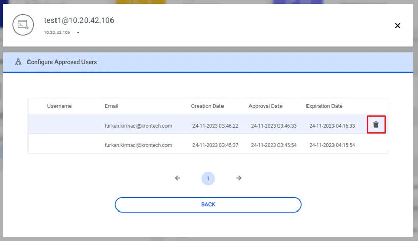The image size is (418, 241).
Task: Select email in row created 03:46:22
Action: tap(138, 126)
